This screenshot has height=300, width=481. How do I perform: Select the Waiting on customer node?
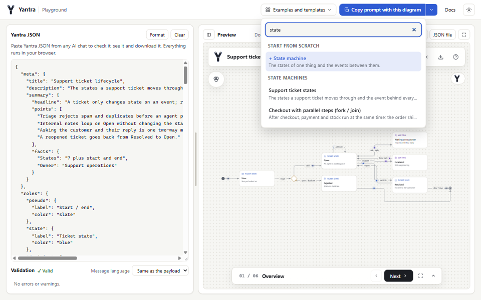tap(410, 140)
